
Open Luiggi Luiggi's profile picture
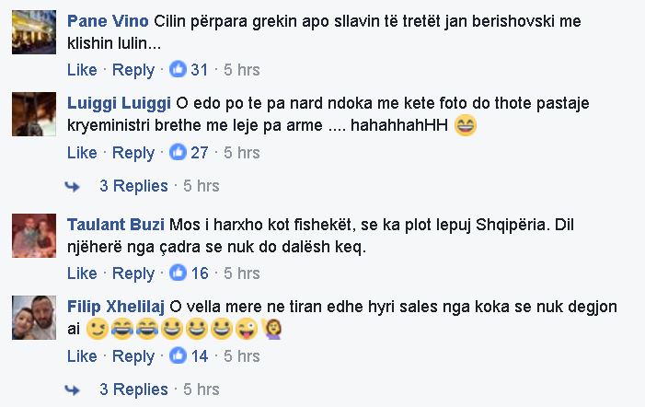coord(35,118)
